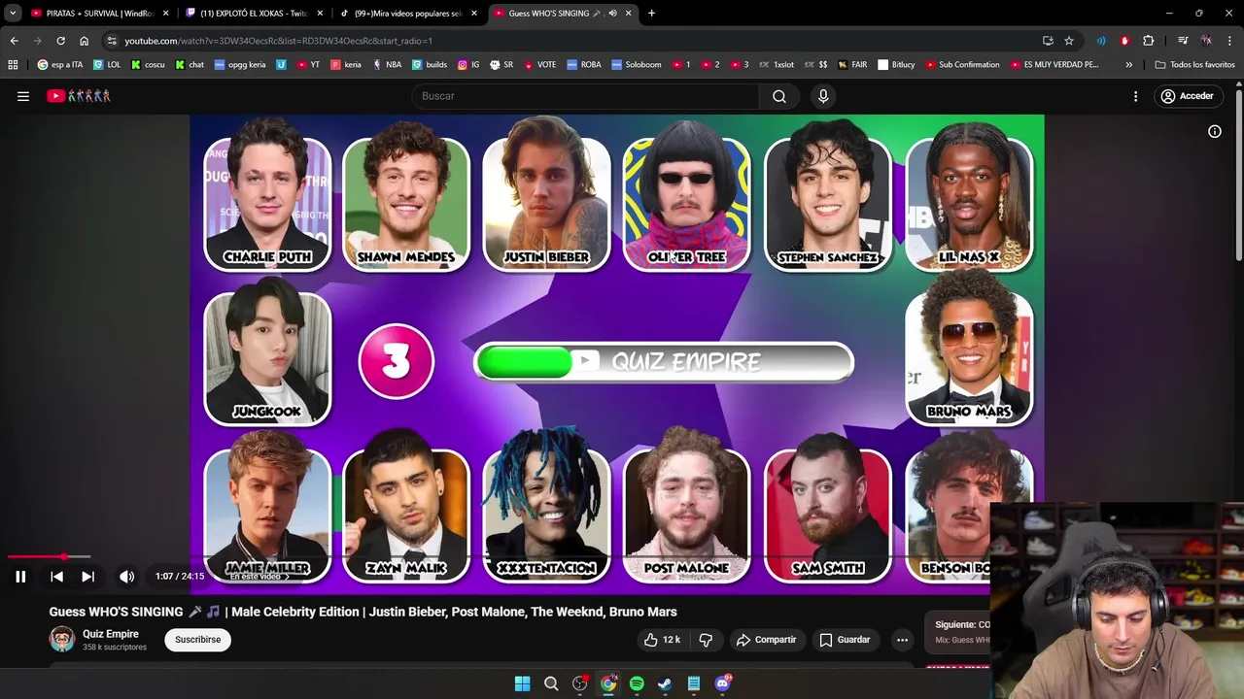This screenshot has height=699, width=1244.
Task: Open Discord from the taskbar
Action: coord(722,683)
